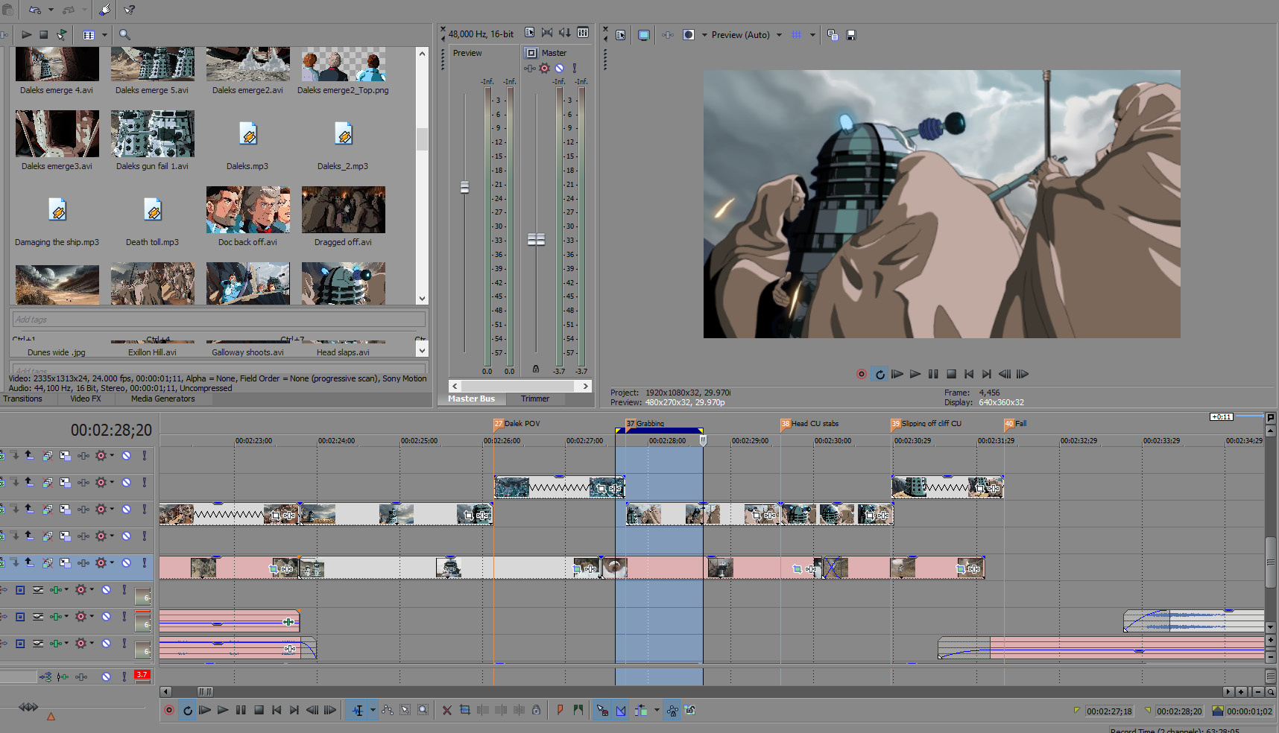Switch to the Trimmer tab
This screenshot has width=1279, height=733.
535,399
